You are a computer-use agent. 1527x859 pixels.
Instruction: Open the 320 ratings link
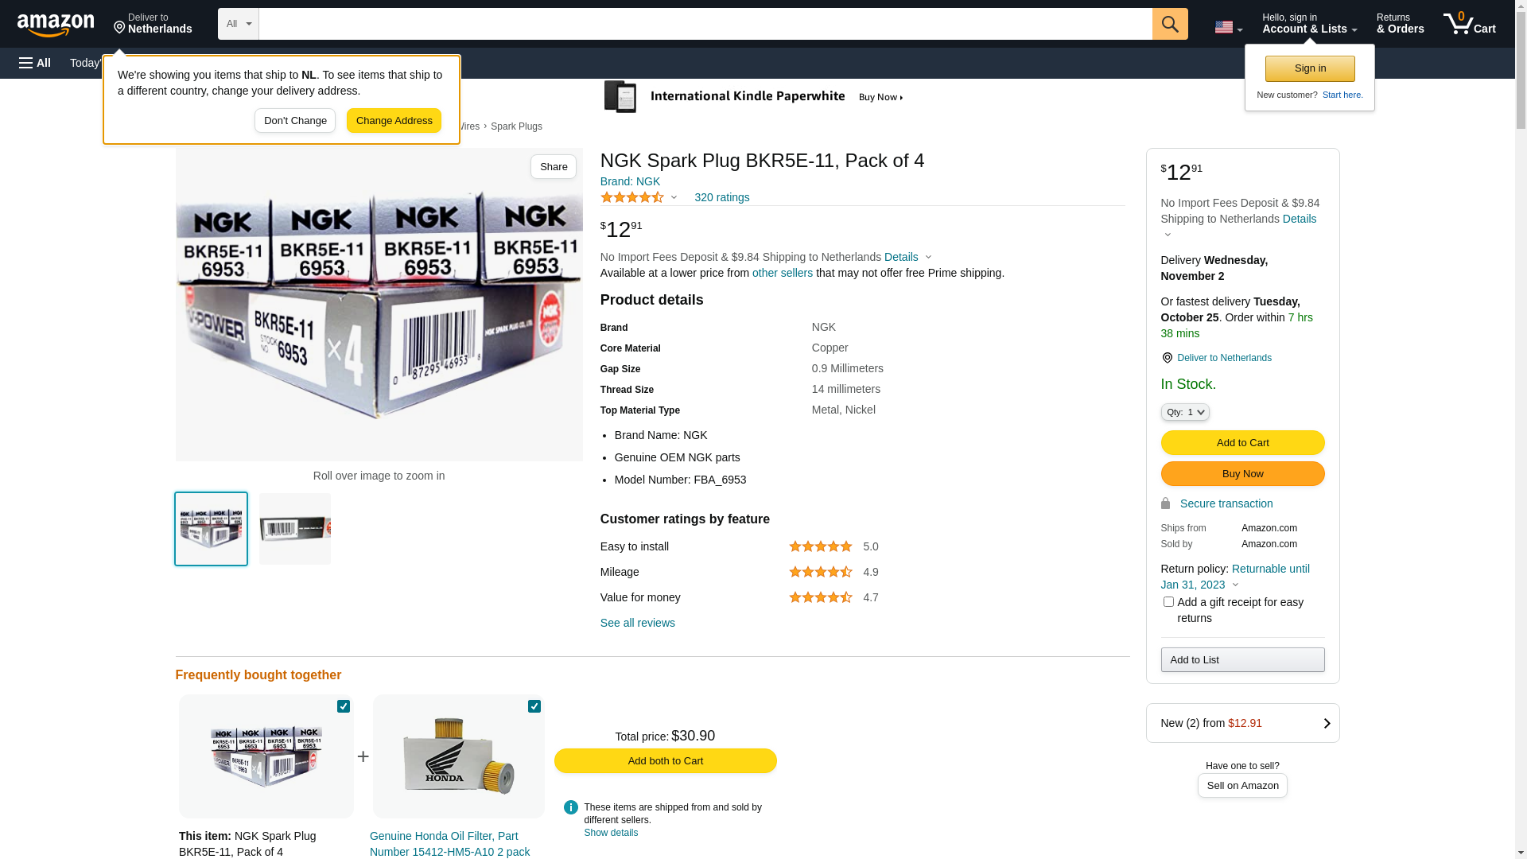click(721, 197)
